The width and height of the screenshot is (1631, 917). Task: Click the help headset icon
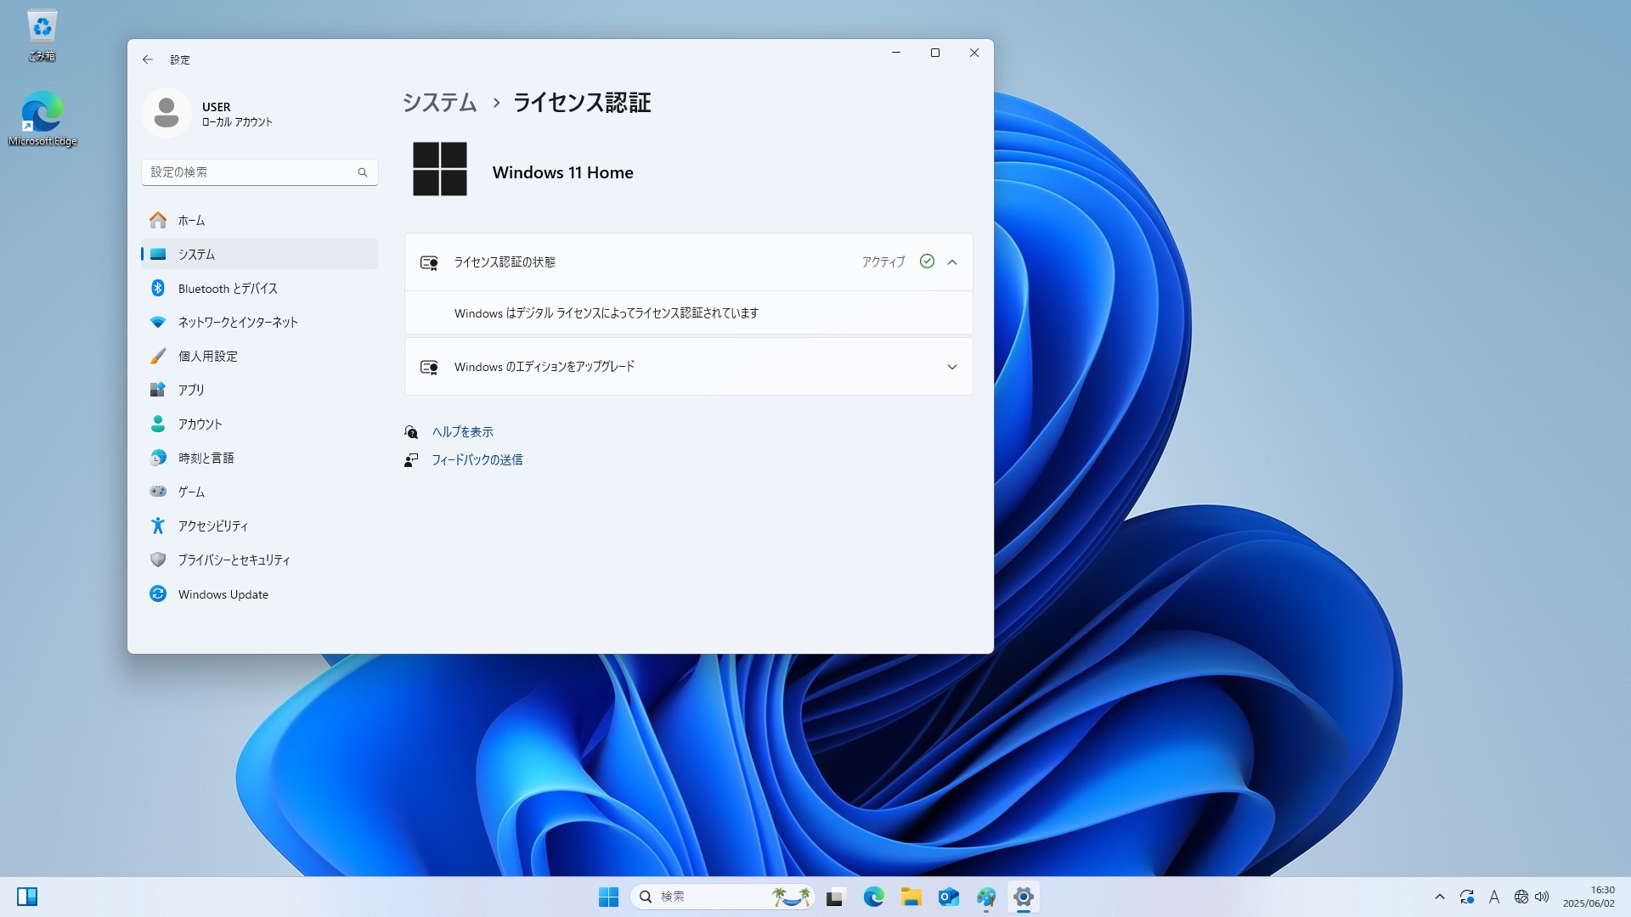click(x=411, y=432)
